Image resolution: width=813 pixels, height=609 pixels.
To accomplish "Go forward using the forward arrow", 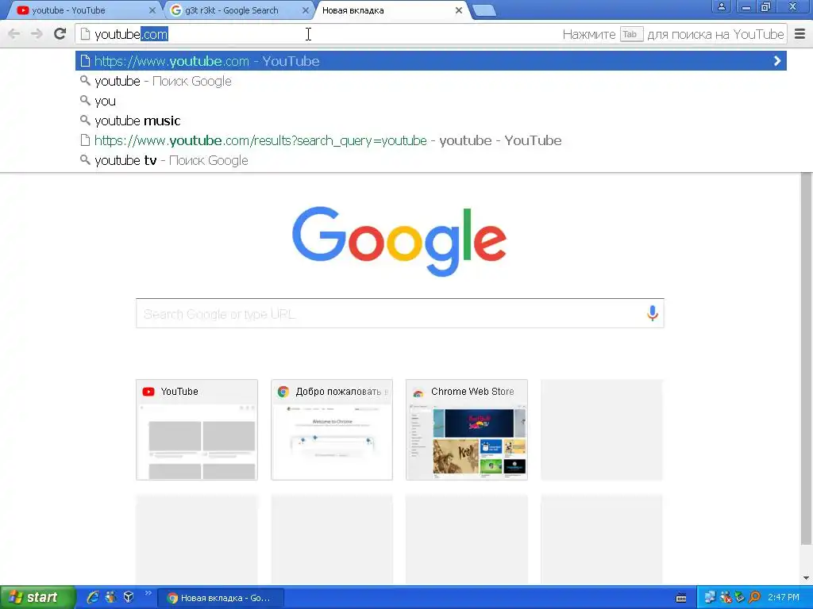I will (37, 34).
